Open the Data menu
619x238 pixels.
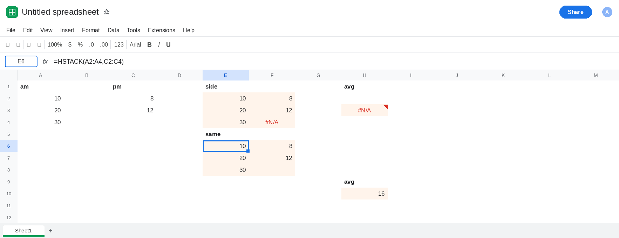(113, 30)
